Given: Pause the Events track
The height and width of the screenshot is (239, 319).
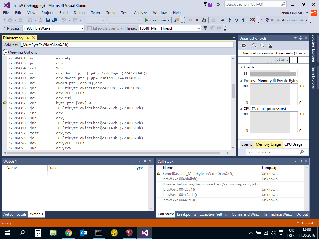Looking at the screenshot, I should (245, 73).
